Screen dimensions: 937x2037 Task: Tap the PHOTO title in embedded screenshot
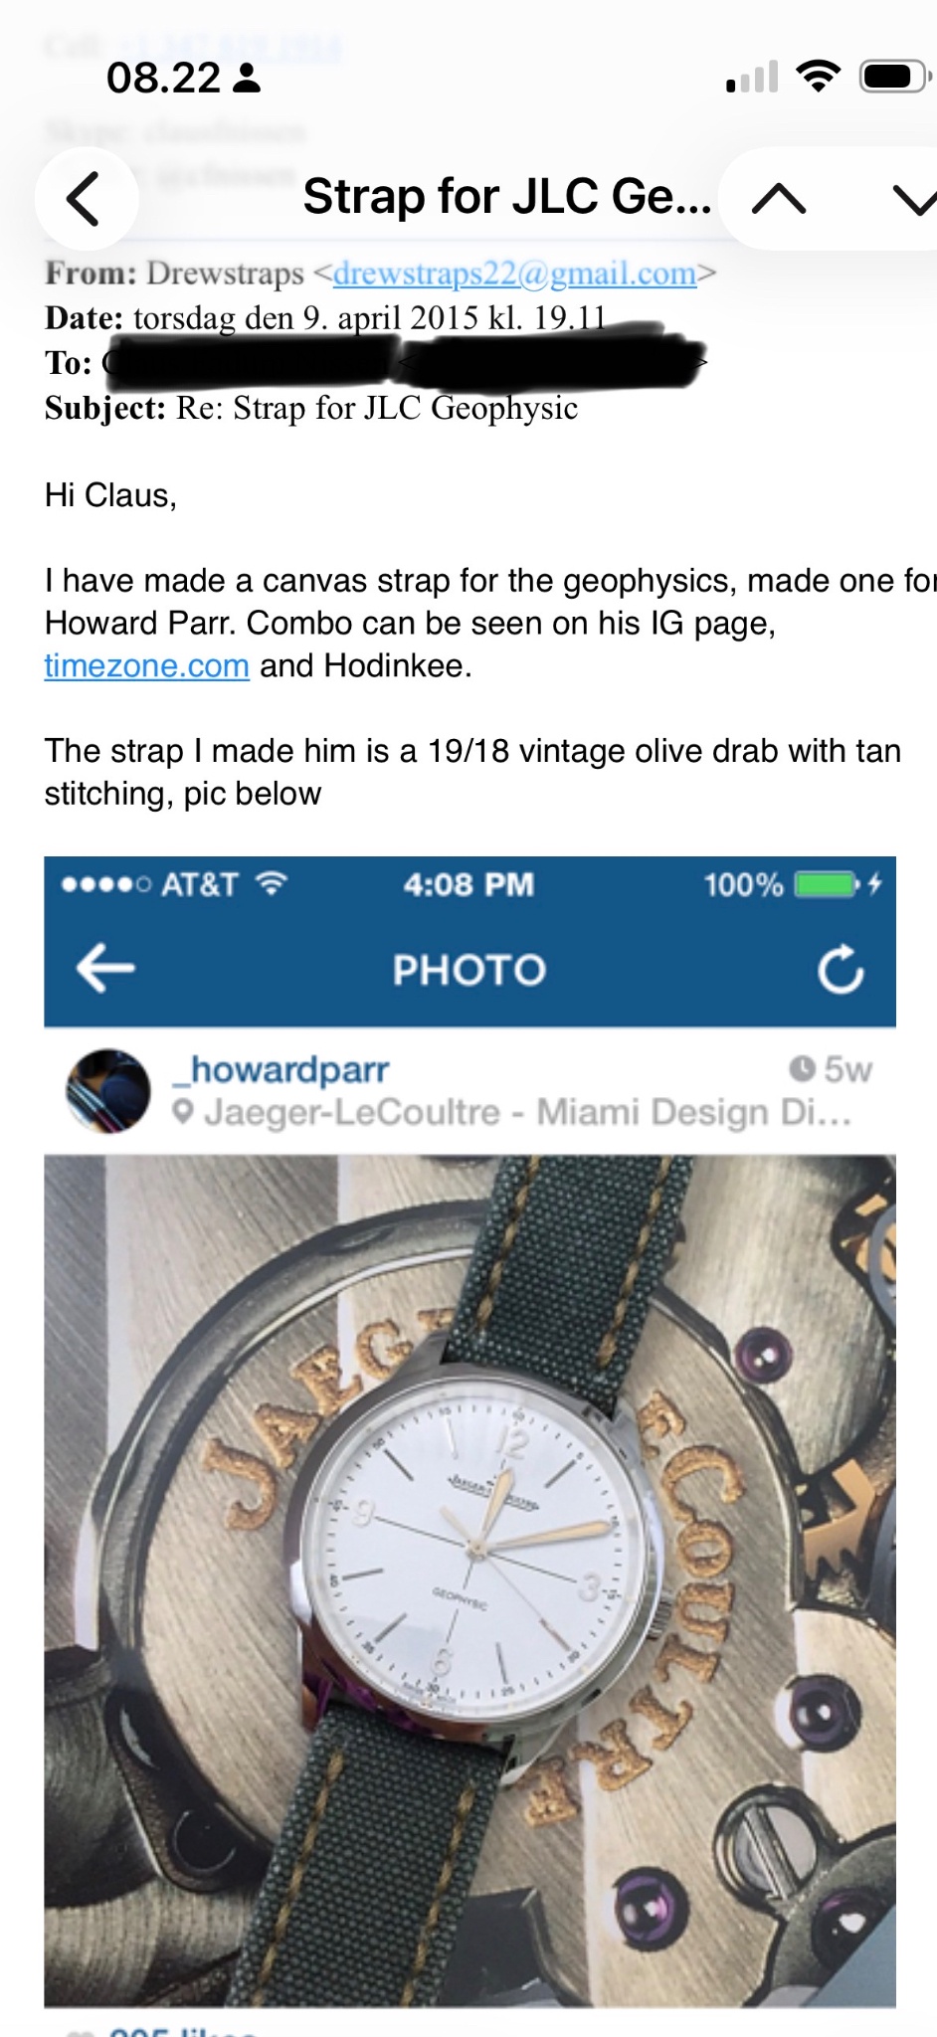[469, 970]
